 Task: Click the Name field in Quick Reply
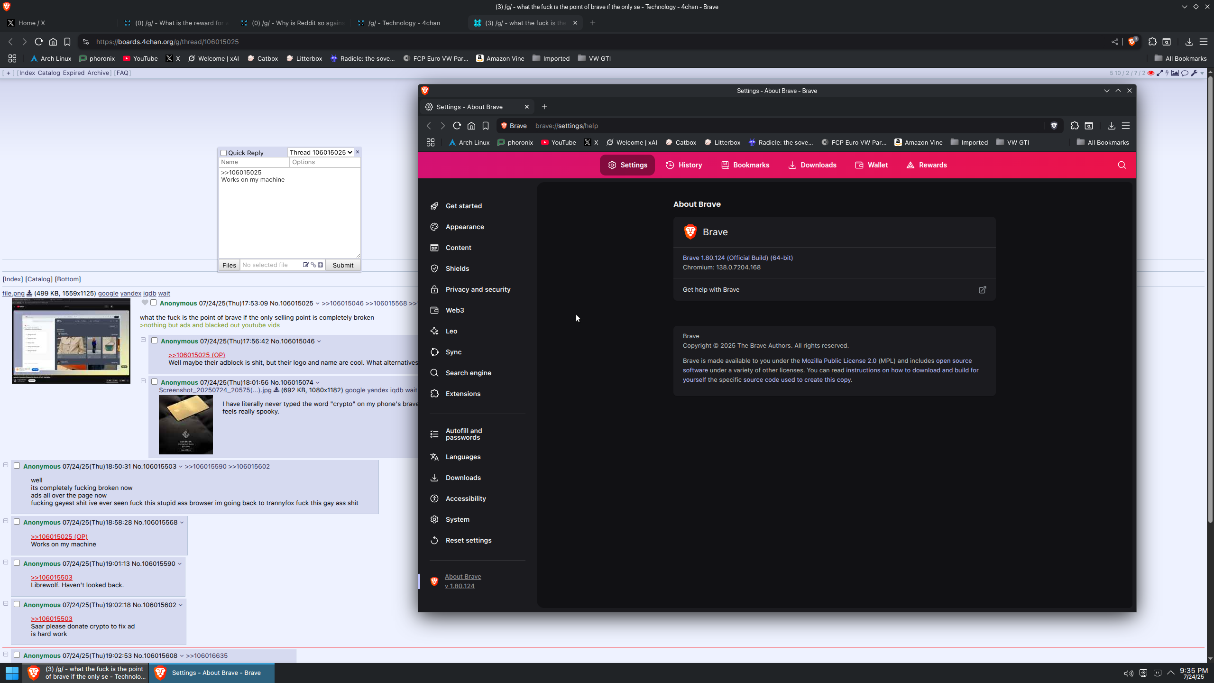[254, 162]
